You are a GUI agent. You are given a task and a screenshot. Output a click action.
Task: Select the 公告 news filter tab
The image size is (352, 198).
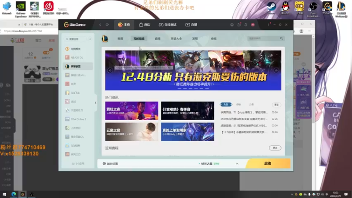point(251,104)
